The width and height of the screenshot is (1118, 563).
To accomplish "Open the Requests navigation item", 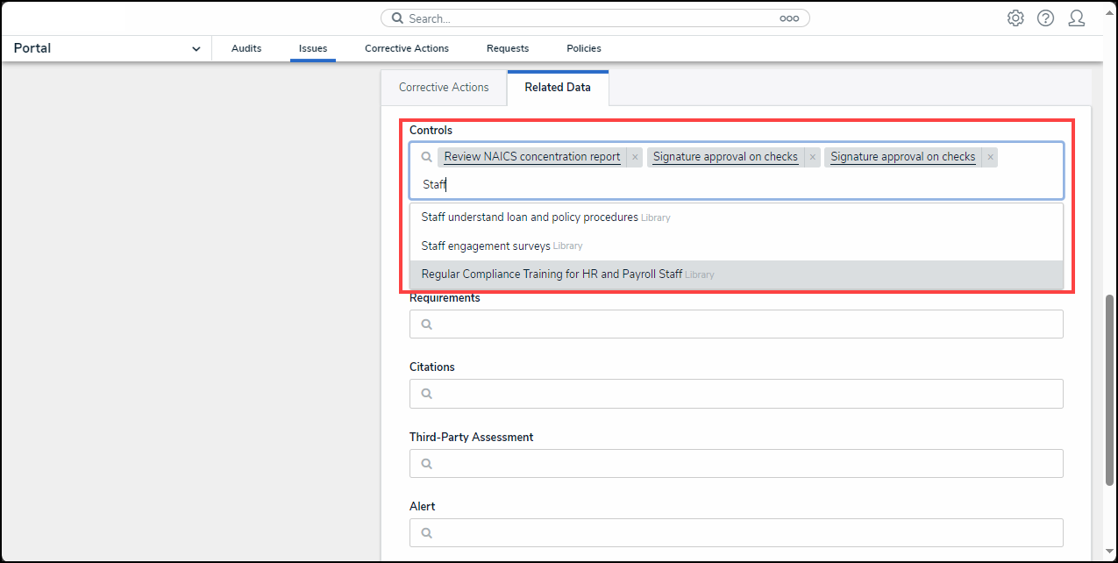I will click(x=508, y=48).
